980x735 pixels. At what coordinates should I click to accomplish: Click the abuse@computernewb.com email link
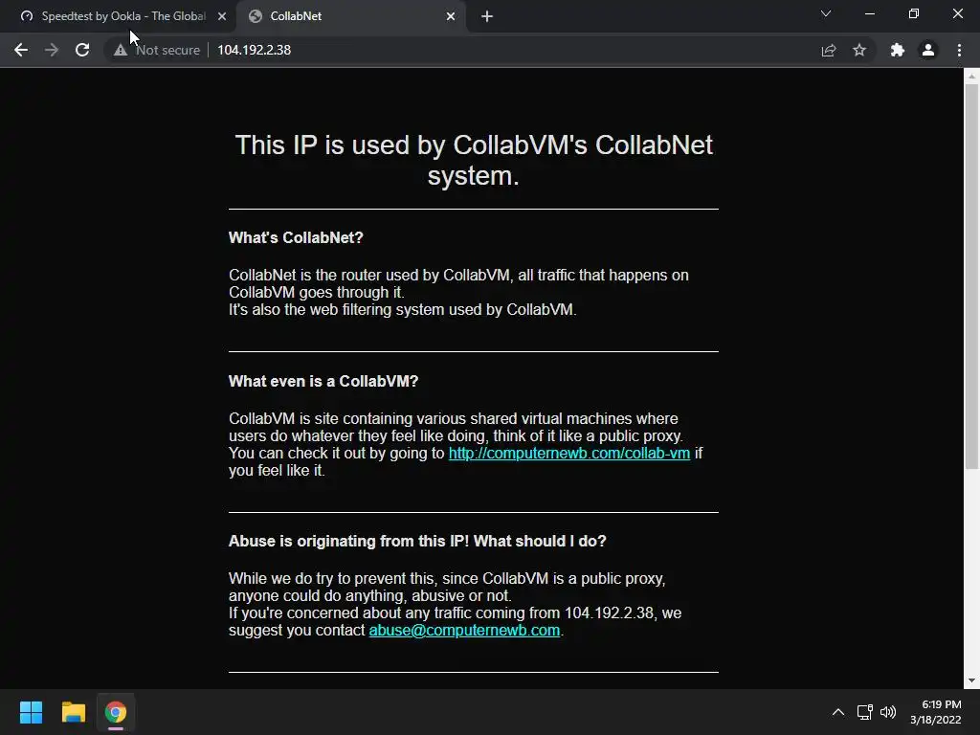(x=464, y=630)
